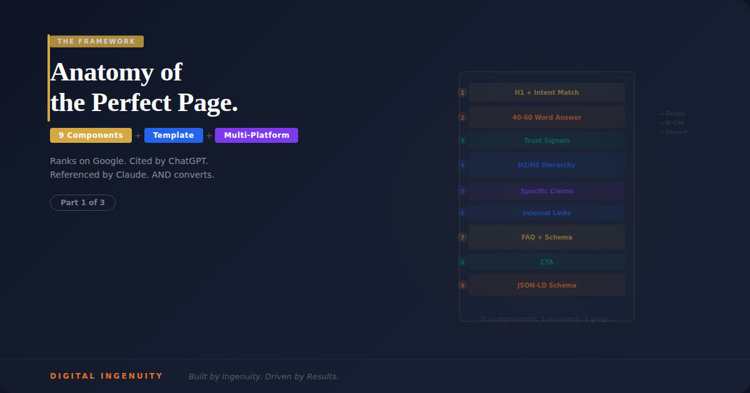Click the THE FRAMEWORK label
The width and height of the screenshot is (750, 393).
pyautogui.click(x=96, y=41)
